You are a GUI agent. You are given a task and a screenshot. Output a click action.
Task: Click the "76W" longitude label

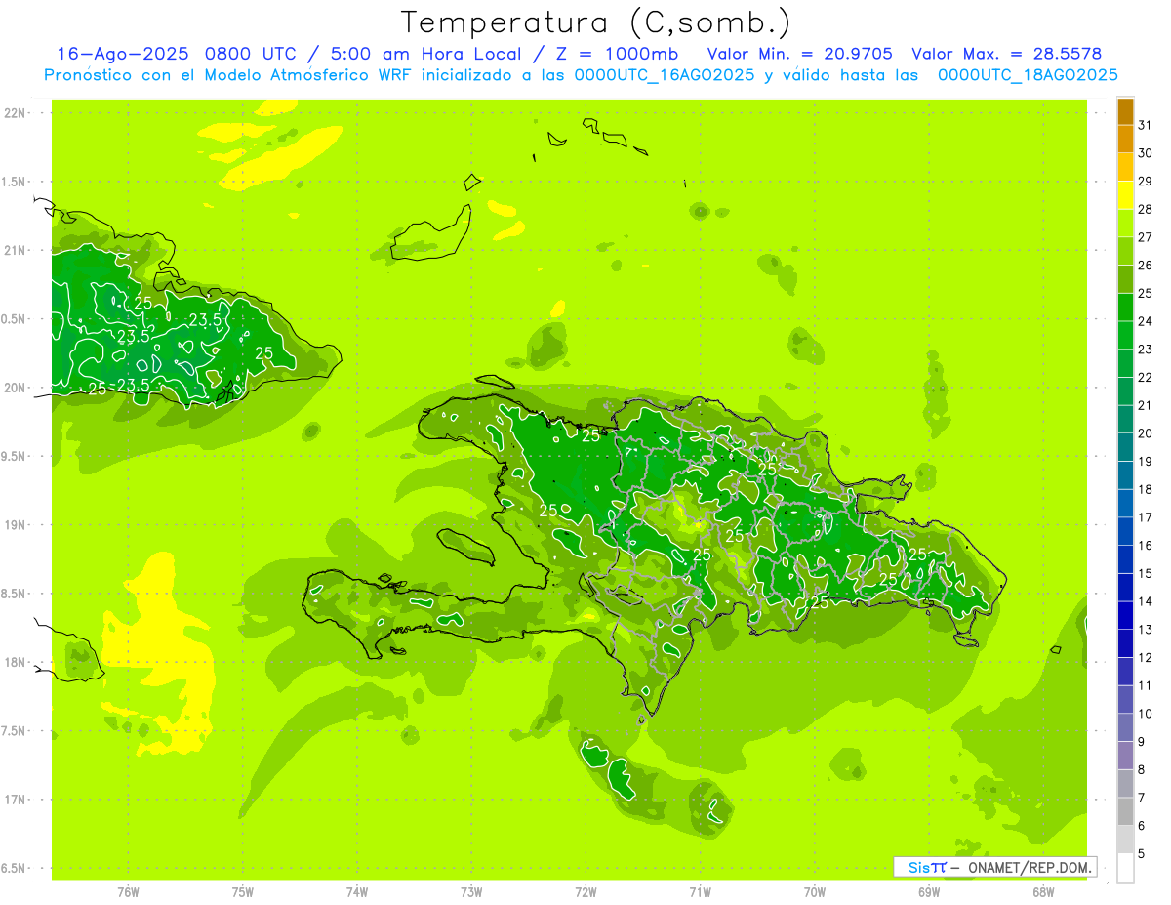[128, 892]
